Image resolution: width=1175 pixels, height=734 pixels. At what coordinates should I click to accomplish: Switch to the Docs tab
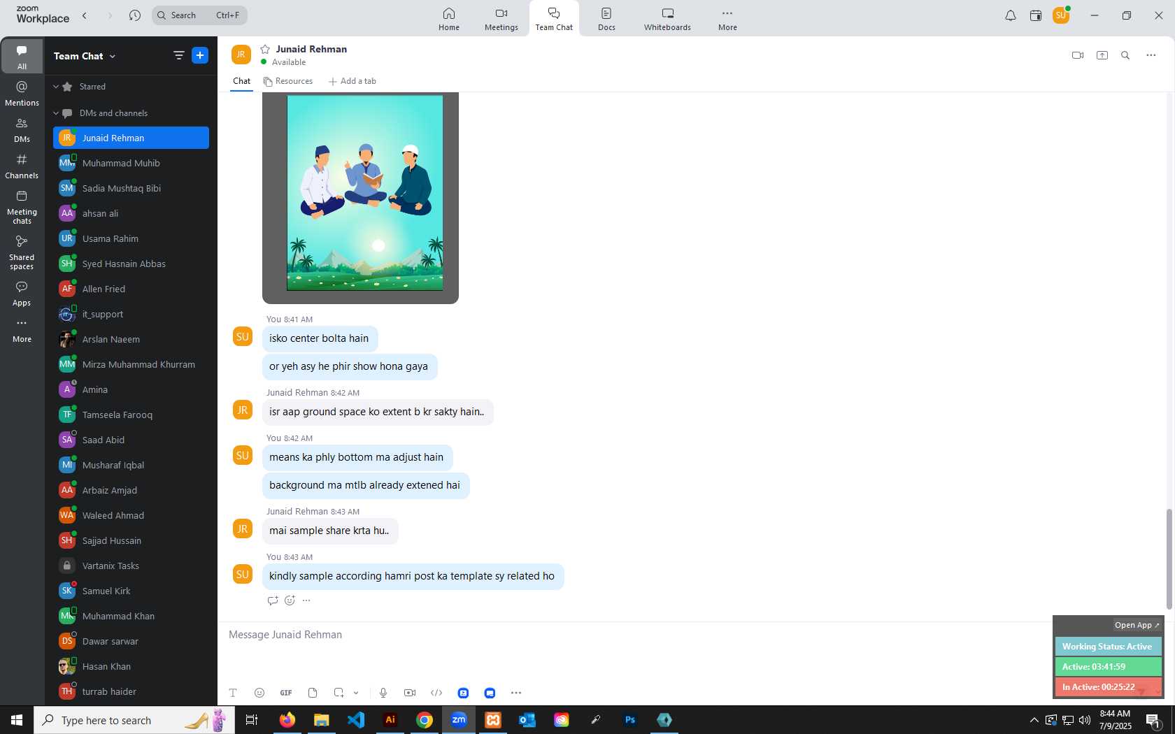pyautogui.click(x=606, y=19)
